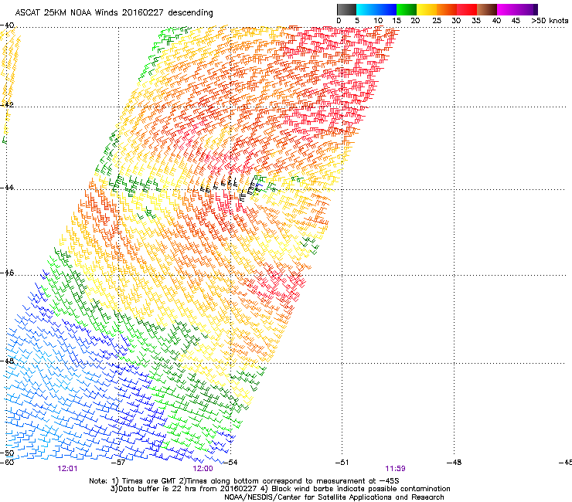
Task: Click the latitude label -48
Action: pyautogui.click(x=7, y=361)
